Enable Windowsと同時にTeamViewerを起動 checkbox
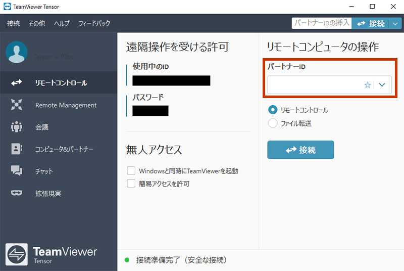This screenshot has width=404, height=271. 131,171
